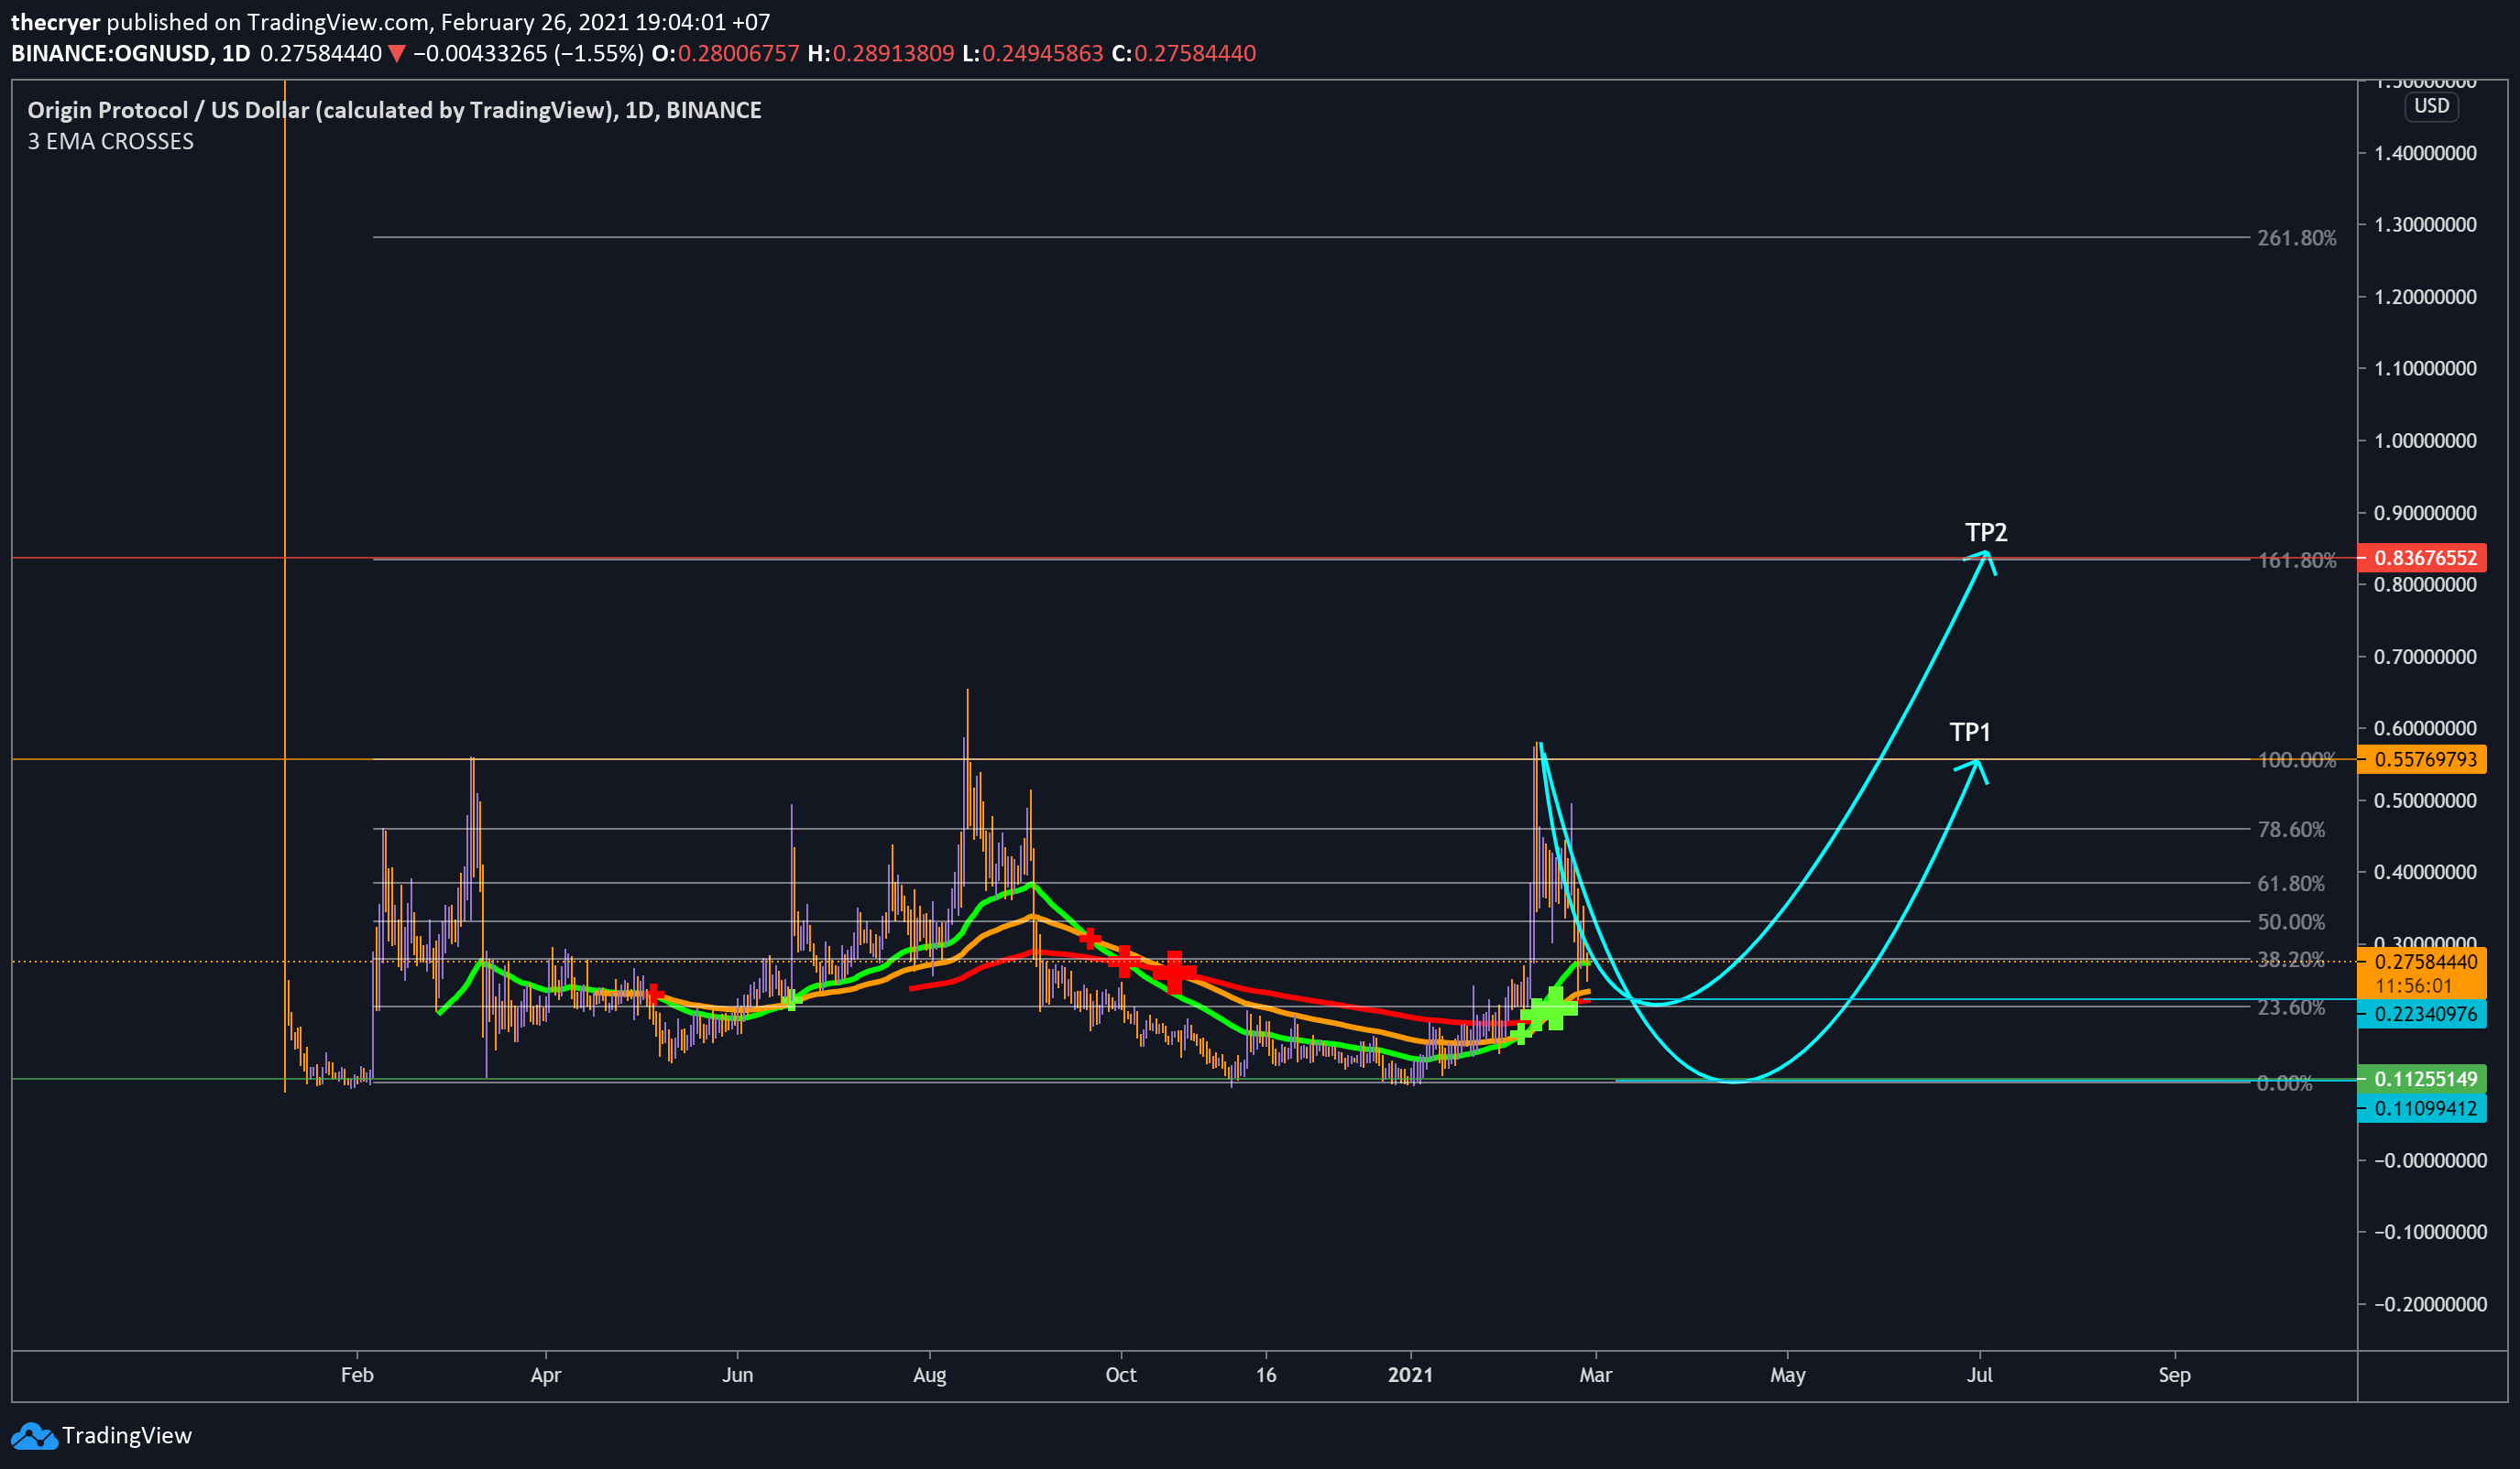The width and height of the screenshot is (2520, 1469).
Task: Click the Apr label on time axis
Action: point(546,1375)
